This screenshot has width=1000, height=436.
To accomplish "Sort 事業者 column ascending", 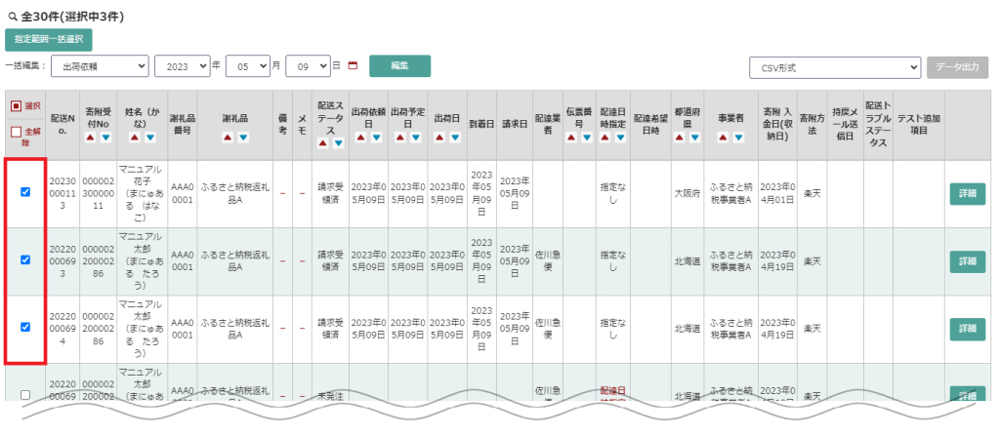I will coord(724,139).
